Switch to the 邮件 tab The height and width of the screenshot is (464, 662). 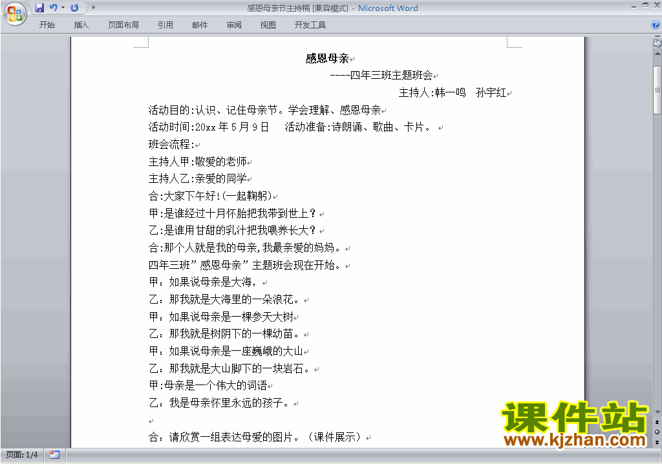point(200,25)
